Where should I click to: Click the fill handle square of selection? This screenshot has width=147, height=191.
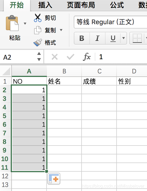click(46, 171)
